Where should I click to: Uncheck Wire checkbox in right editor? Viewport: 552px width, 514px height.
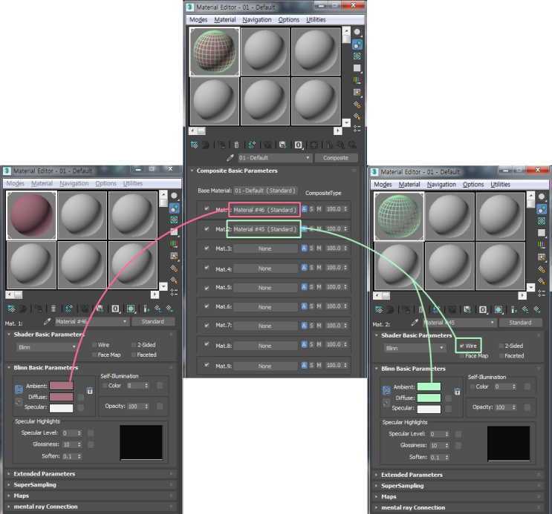pos(462,346)
